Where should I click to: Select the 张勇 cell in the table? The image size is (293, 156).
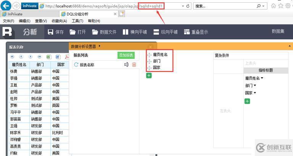[x=19, y=71]
